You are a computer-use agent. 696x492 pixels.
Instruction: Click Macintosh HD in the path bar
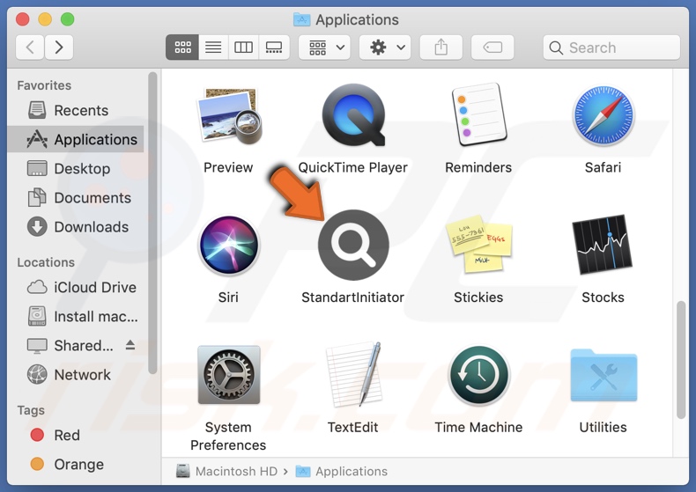[x=226, y=471]
